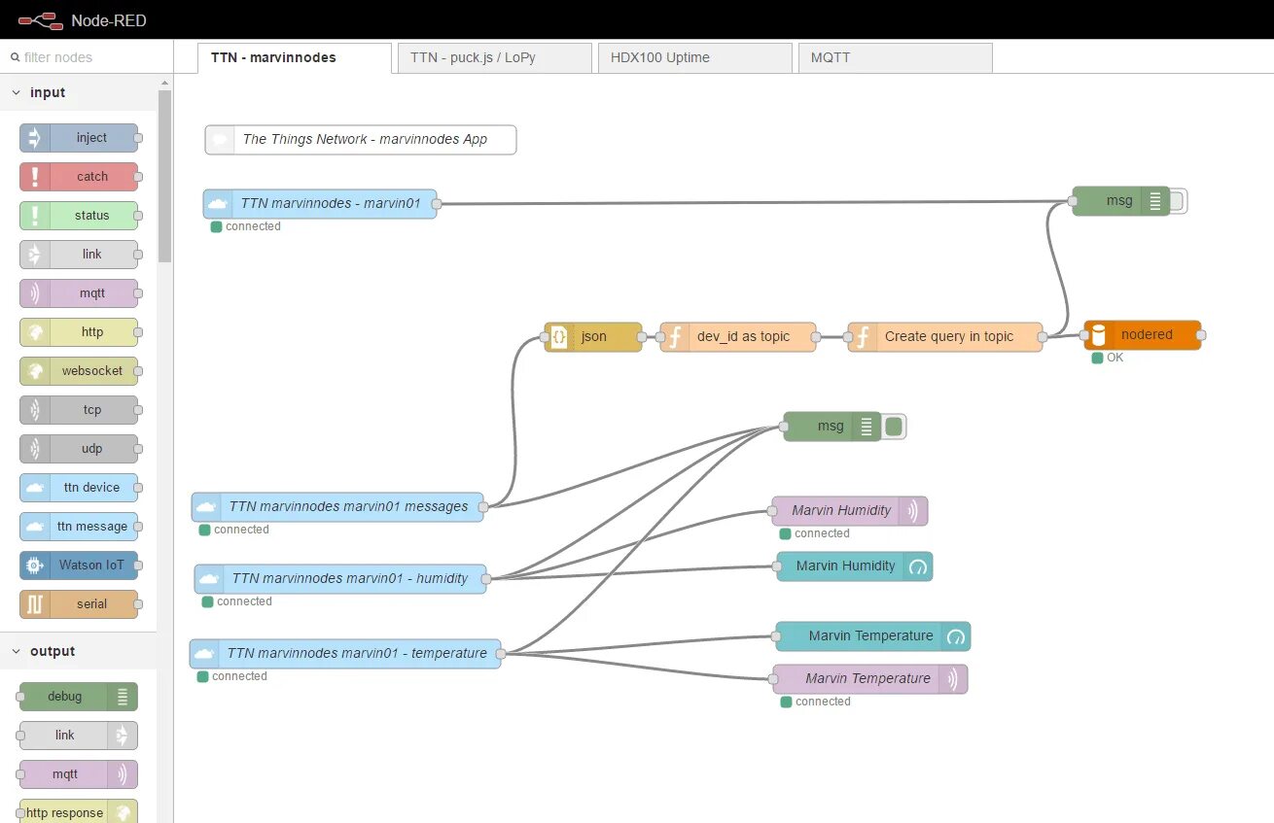This screenshot has width=1274, height=823.
Task: Click the 'Create query in topic' function node
Action: 945,337
